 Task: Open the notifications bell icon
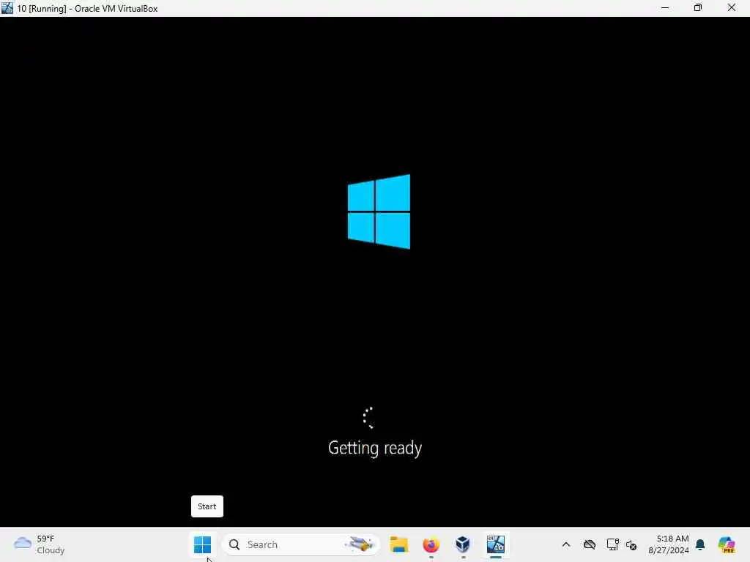pos(700,544)
